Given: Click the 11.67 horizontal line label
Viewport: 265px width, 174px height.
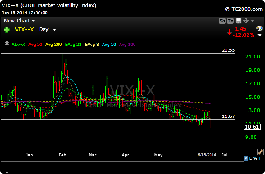Looking at the screenshot, I should [228, 116].
